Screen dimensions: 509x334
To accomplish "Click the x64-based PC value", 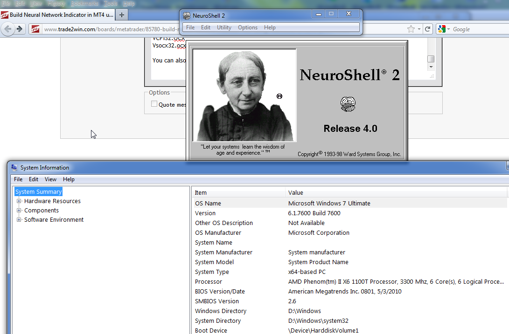I will tap(307, 272).
